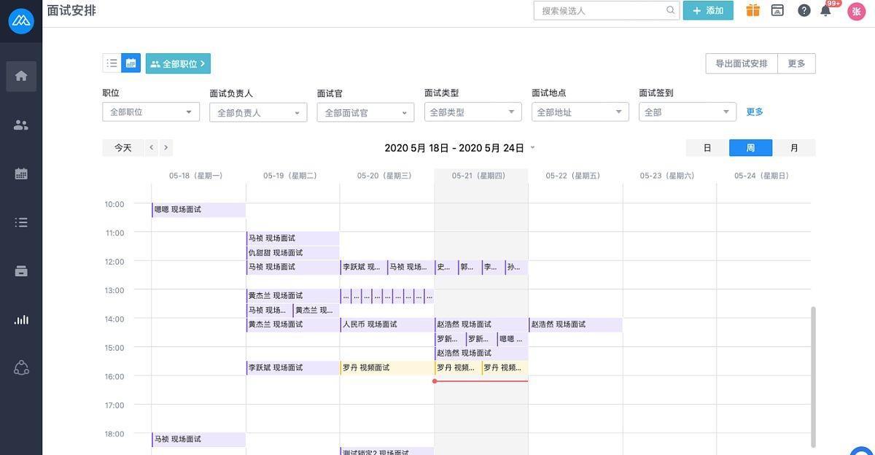Click the 今天 today button
This screenshot has height=455, width=875.
coord(122,148)
